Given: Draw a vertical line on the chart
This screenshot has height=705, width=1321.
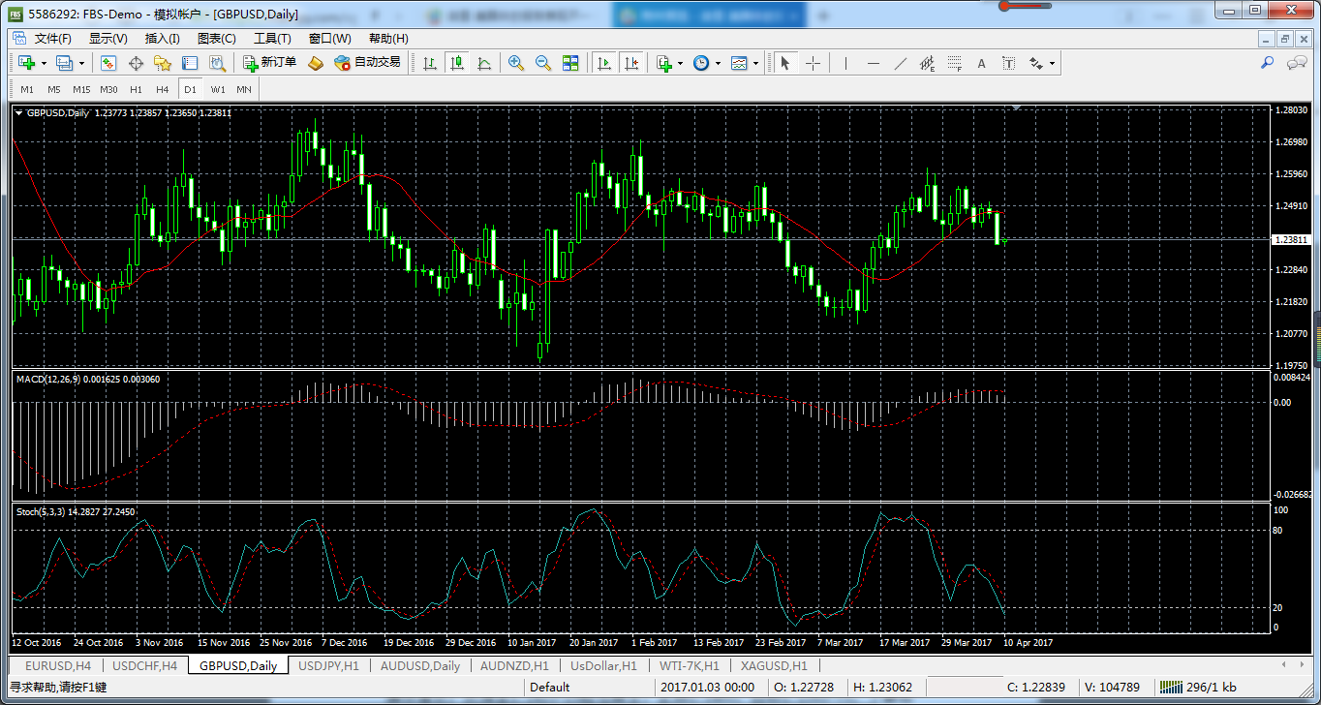Looking at the screenshot, I should point(845,63).
